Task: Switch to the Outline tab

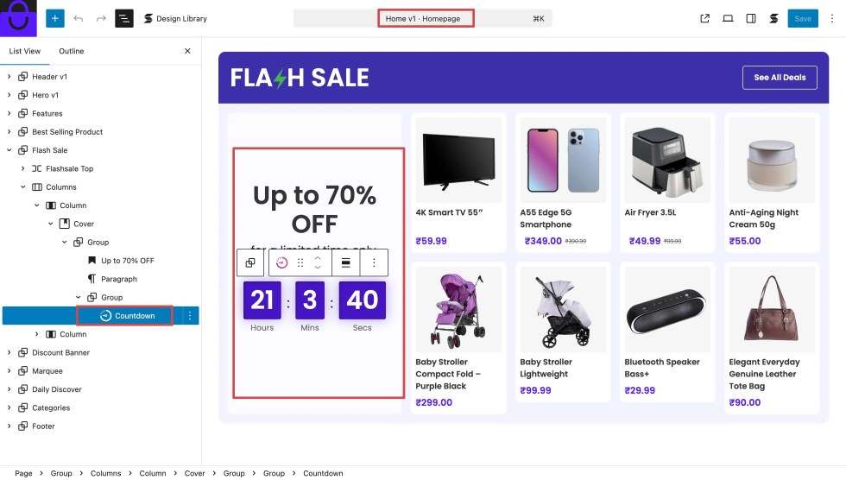Action: (71, 51)
